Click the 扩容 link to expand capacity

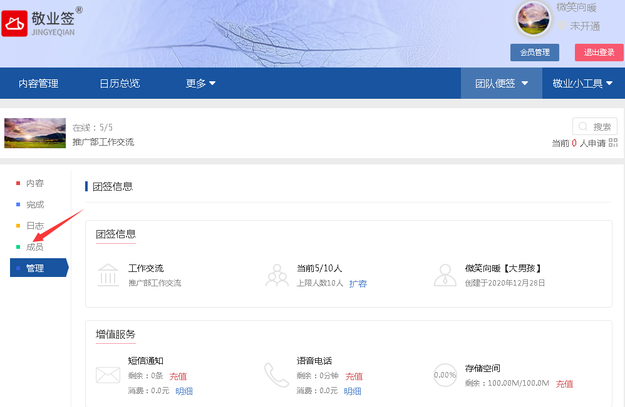[358, 284]
